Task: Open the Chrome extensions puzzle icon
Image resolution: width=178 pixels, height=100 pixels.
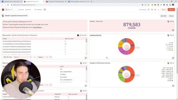Action: (167, 5)
